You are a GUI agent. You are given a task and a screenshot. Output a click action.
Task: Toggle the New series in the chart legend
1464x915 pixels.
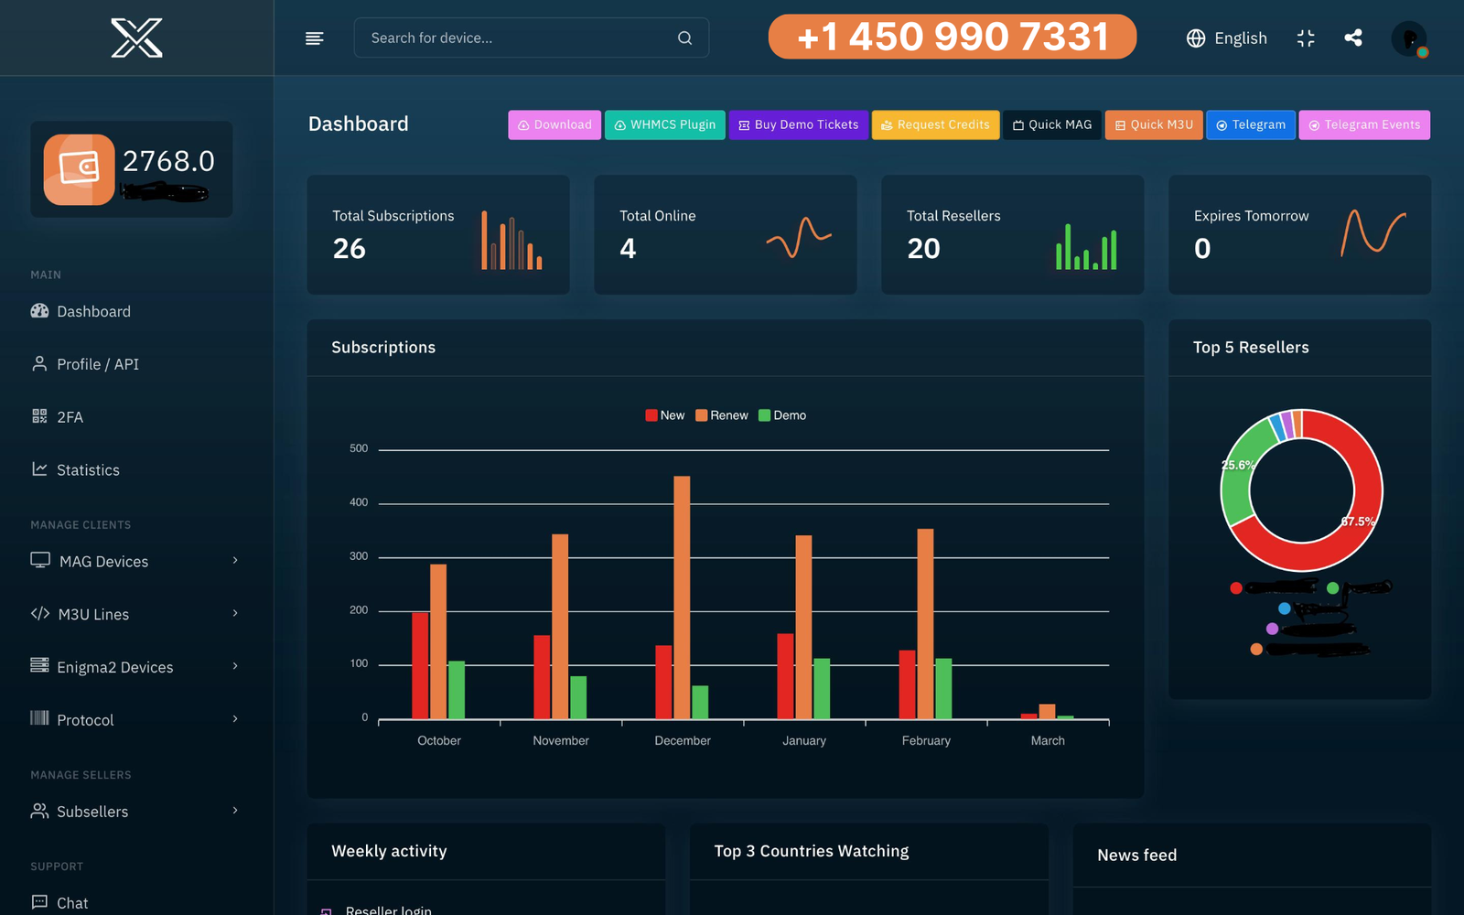(664, 415)
